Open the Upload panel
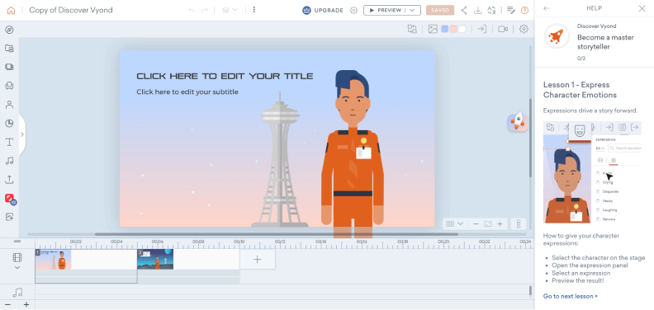 click(x=9, y=180)
